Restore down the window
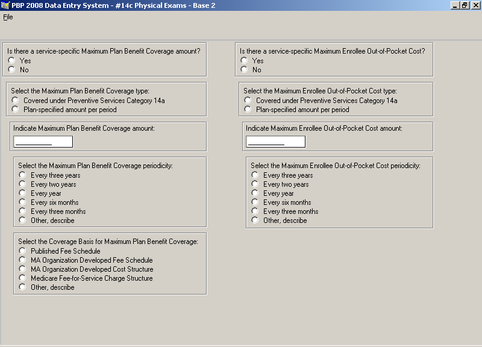The height and width of the screenshot is (347, 482). (x=465, y=5)
